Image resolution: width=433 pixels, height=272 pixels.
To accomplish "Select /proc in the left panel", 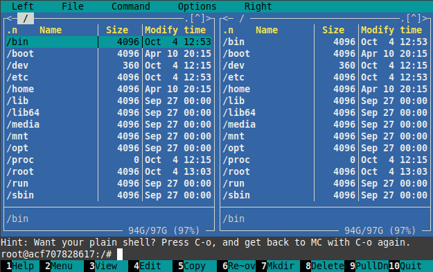I will (x=109, y=160).
